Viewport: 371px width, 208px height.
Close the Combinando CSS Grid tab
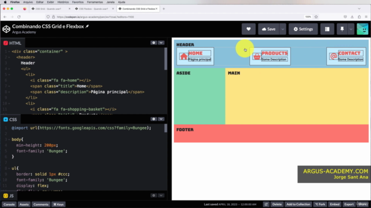point(157,9)
